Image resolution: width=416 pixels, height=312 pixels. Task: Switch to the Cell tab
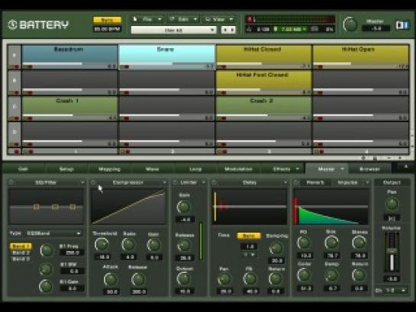click(x=23, y=169)
